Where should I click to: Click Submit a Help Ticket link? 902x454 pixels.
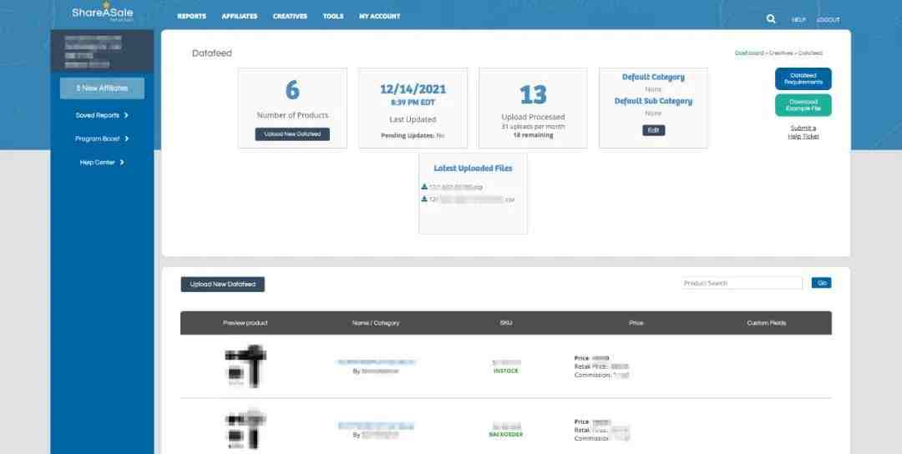(x=803, y=132)
